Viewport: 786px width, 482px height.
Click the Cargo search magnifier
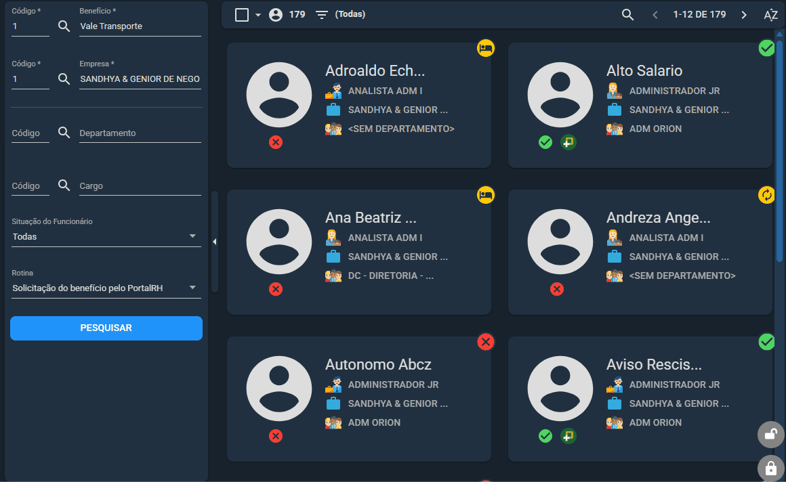click(64, 185)
